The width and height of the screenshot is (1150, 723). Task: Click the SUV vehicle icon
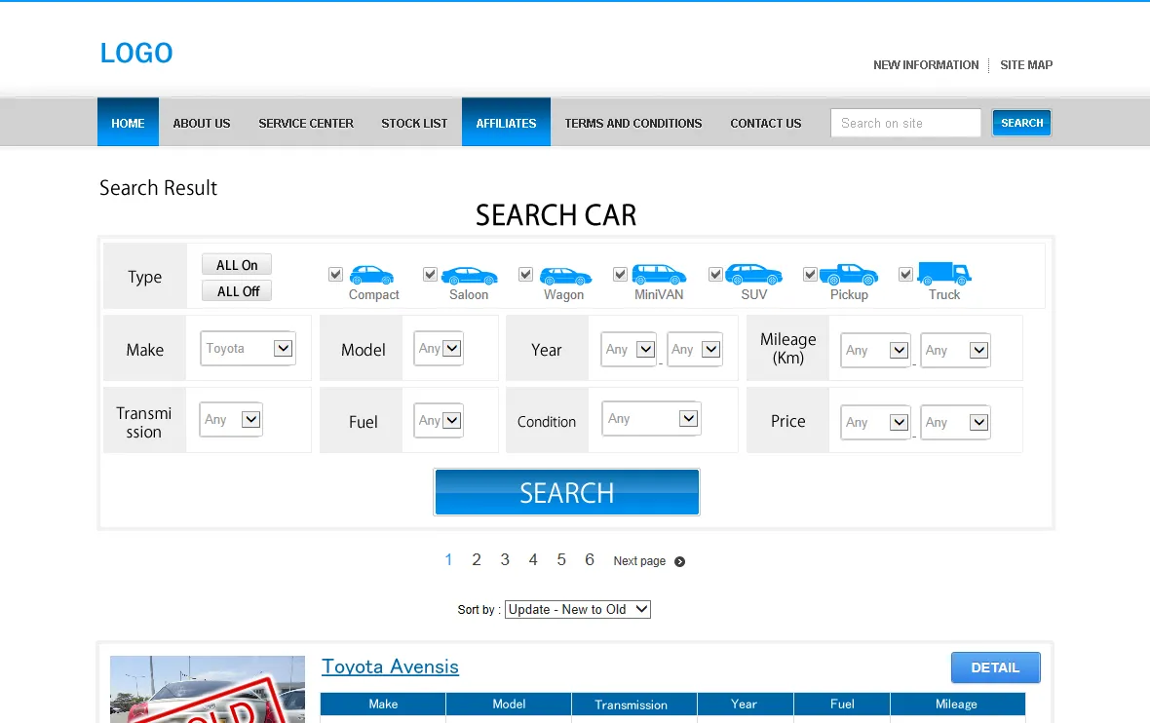[x=753, y=274]
